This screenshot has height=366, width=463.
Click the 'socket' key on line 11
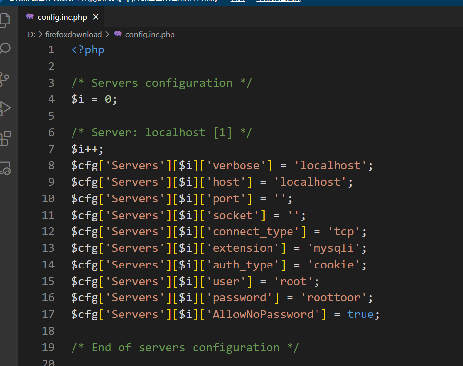click(233, 215)
